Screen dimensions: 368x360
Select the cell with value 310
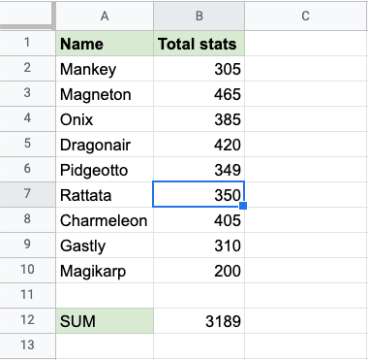199,245
